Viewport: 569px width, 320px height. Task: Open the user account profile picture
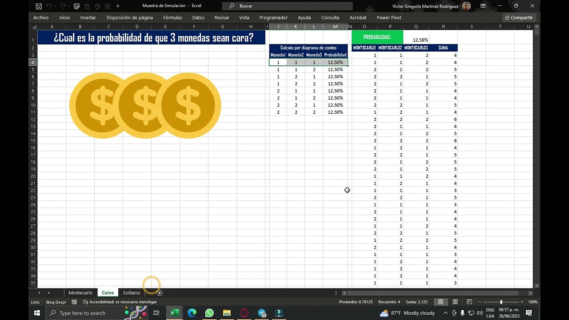[x=466, y=6]
